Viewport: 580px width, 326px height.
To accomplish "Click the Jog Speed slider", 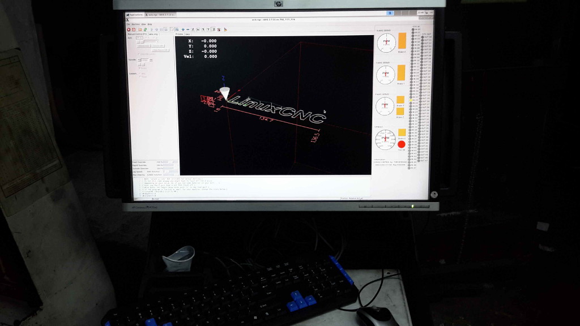I will (170, 171).
